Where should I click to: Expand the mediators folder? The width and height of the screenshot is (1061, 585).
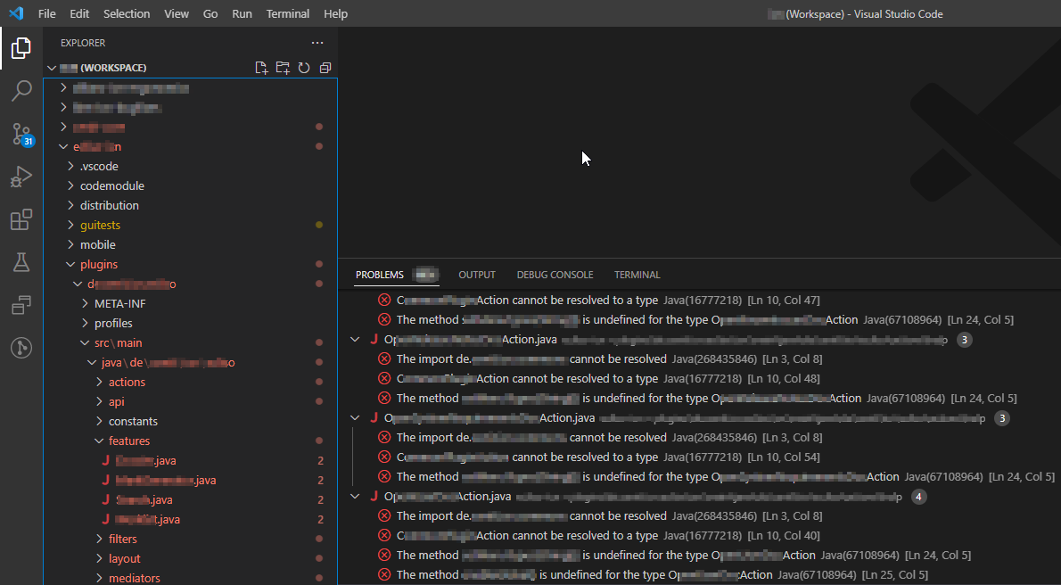(x=190, y=578)
